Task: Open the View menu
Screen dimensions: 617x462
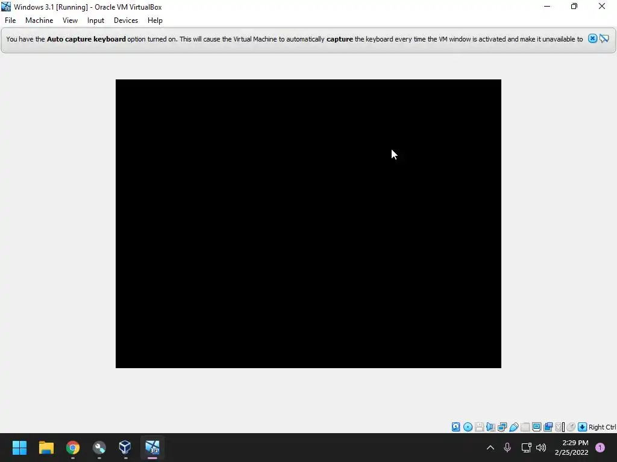Action: click(x=70, y=20)
